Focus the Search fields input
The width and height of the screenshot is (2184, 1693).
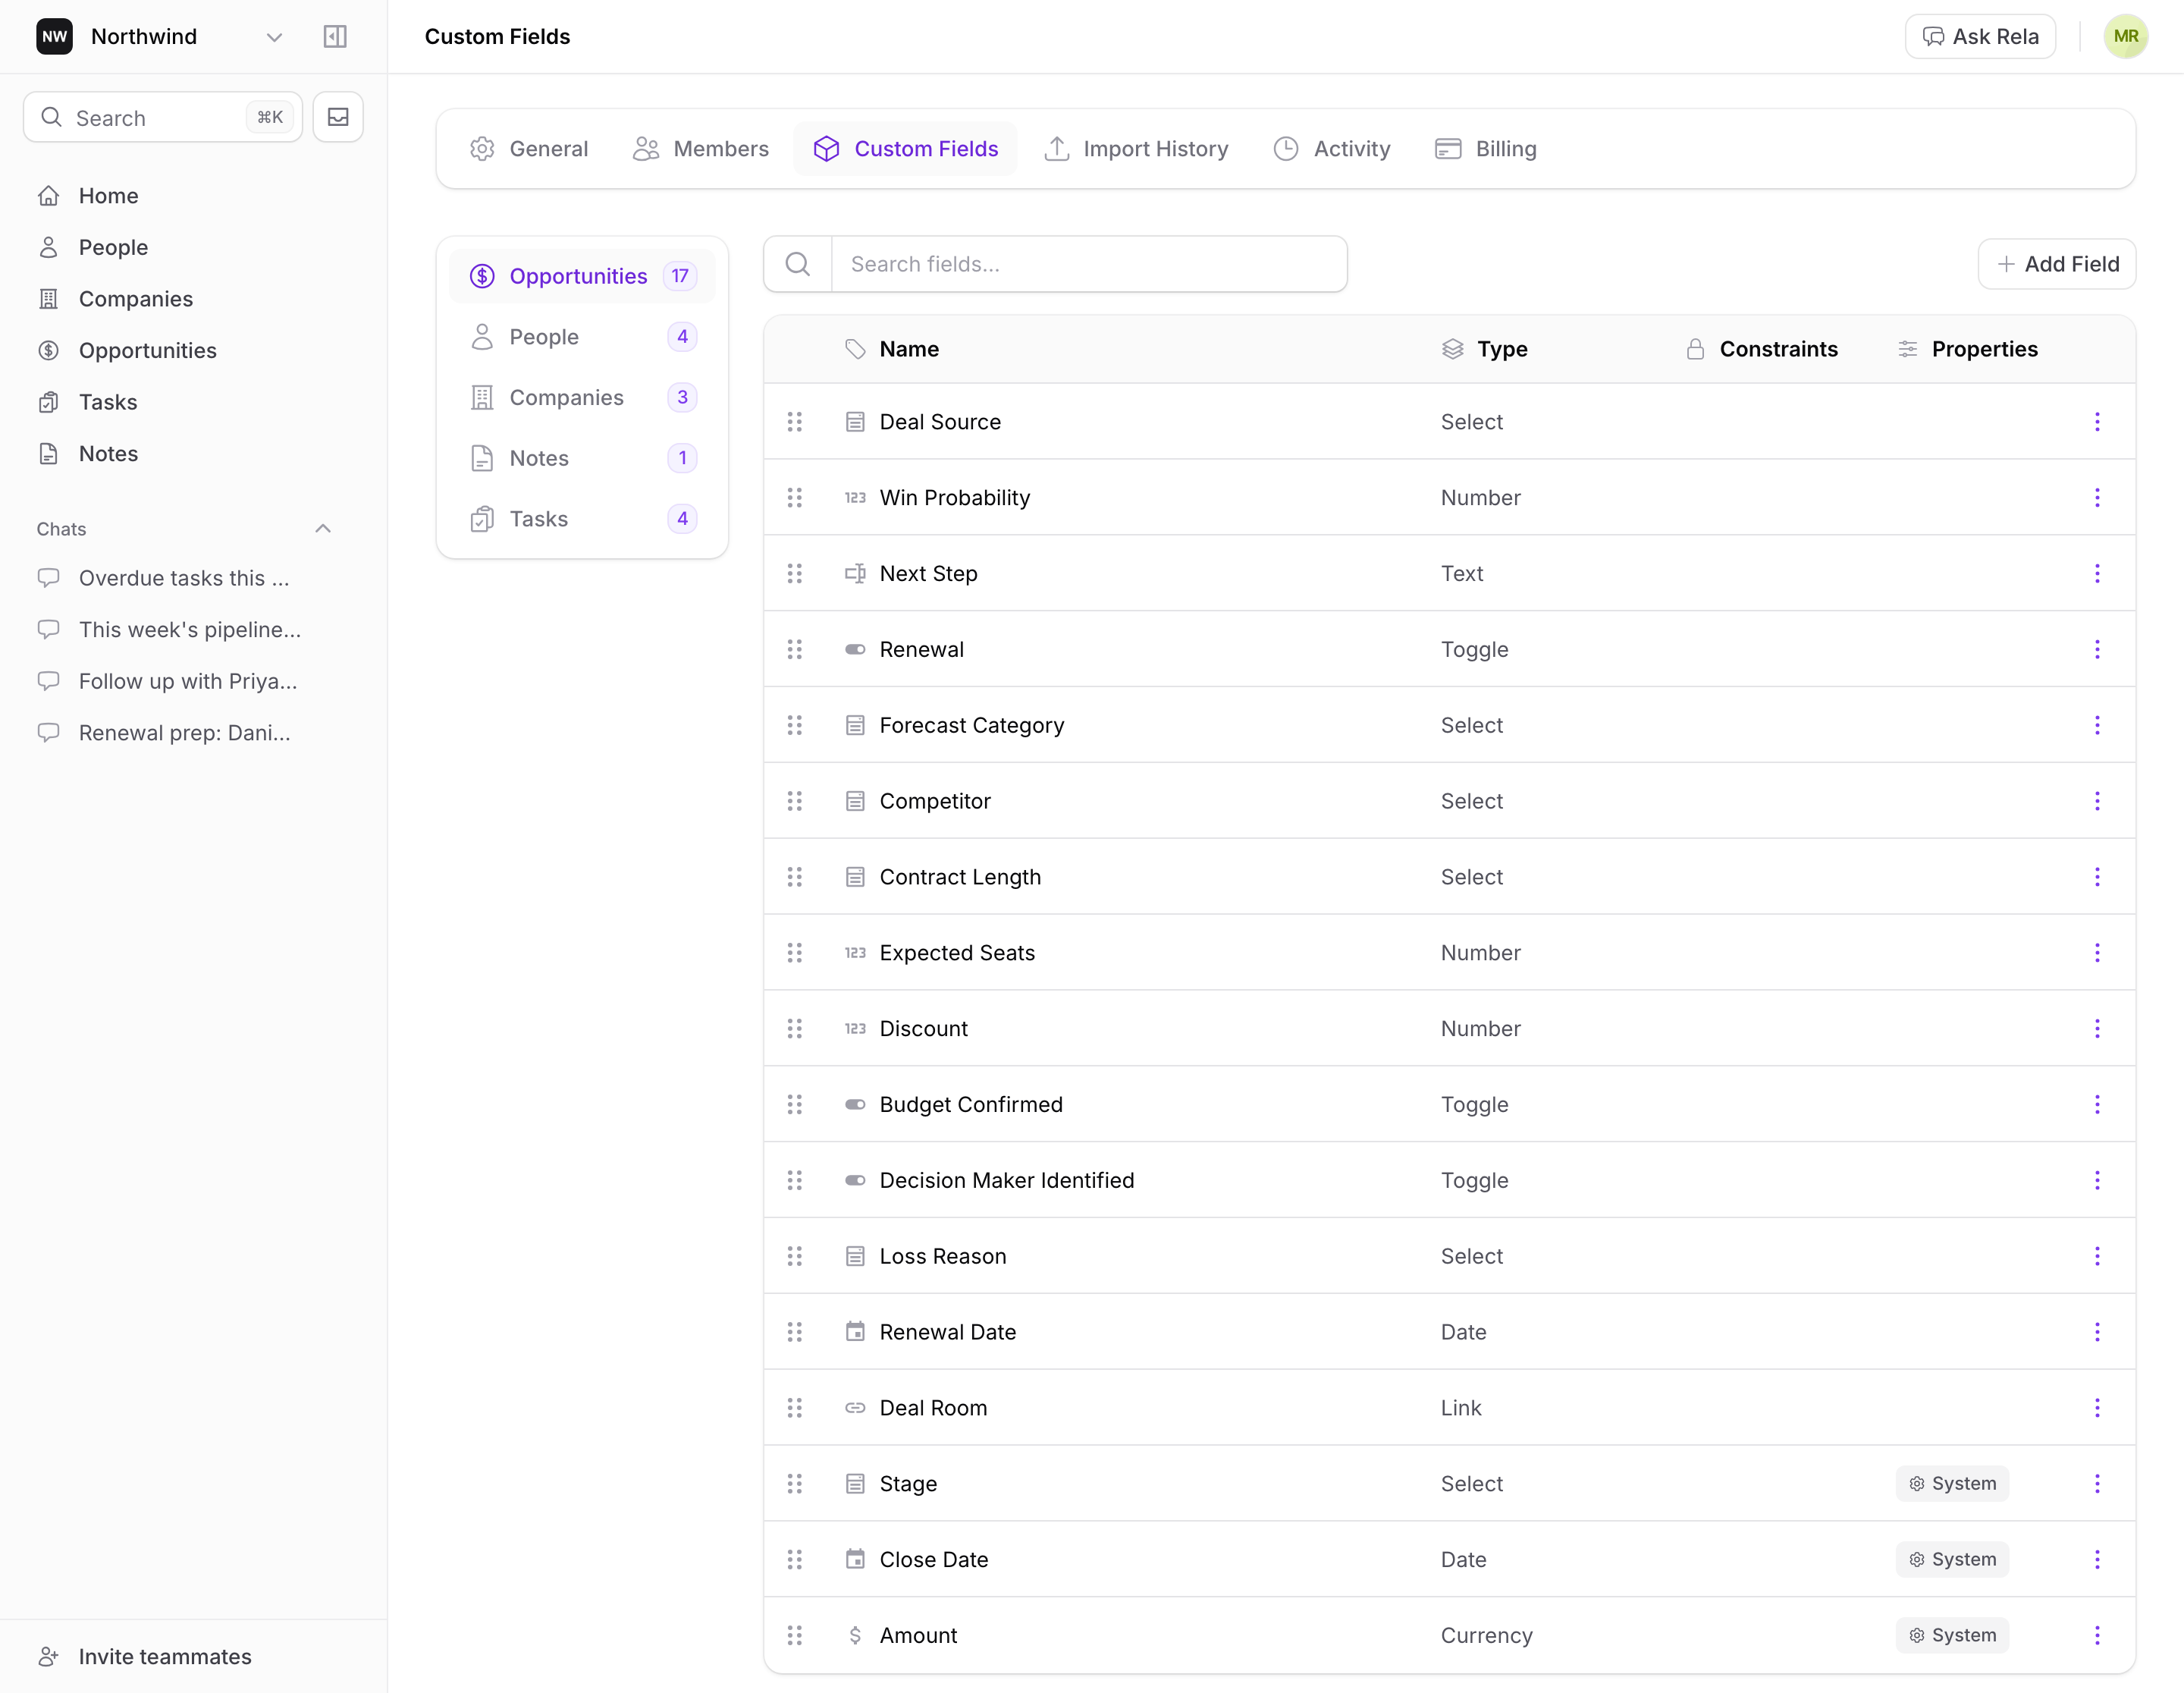[1089, 264]
